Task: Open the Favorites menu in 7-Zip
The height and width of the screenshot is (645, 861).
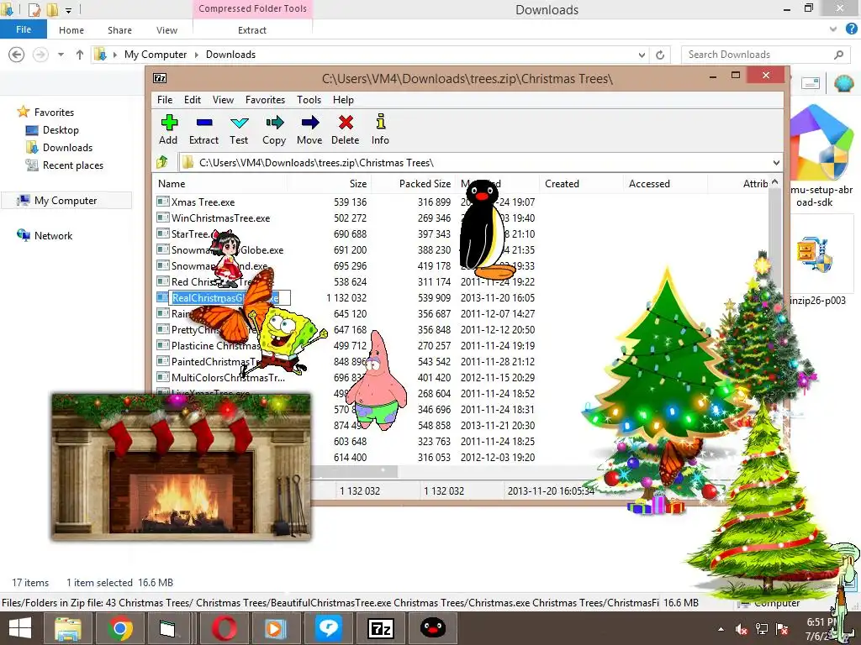Action: tap(265, 100)
